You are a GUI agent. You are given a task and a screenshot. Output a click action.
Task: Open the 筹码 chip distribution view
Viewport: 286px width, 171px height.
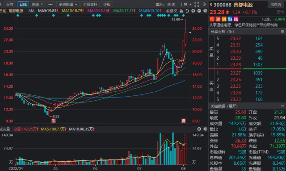[160, 4]
